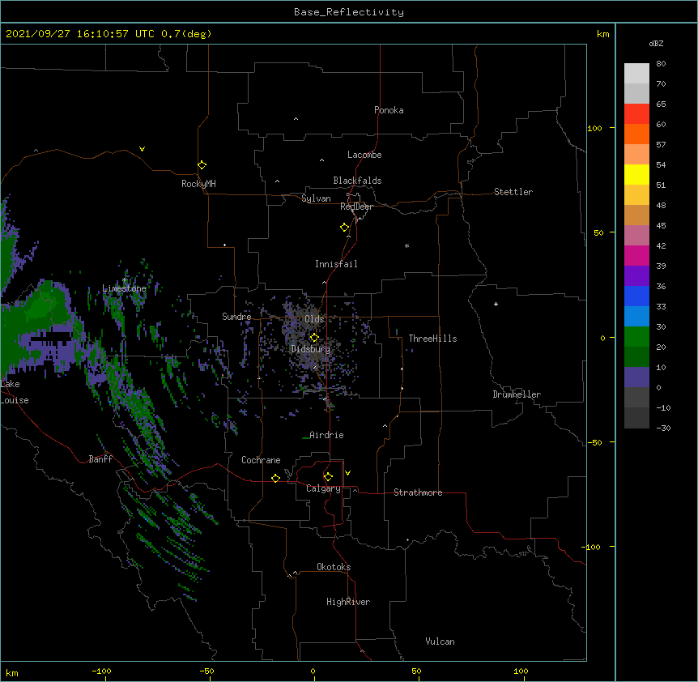Image resolution: width=698 pixels, height=682 pixels.
Task: Pick the red 60-65 dBZ legend swatch
Action: point(636,114)
